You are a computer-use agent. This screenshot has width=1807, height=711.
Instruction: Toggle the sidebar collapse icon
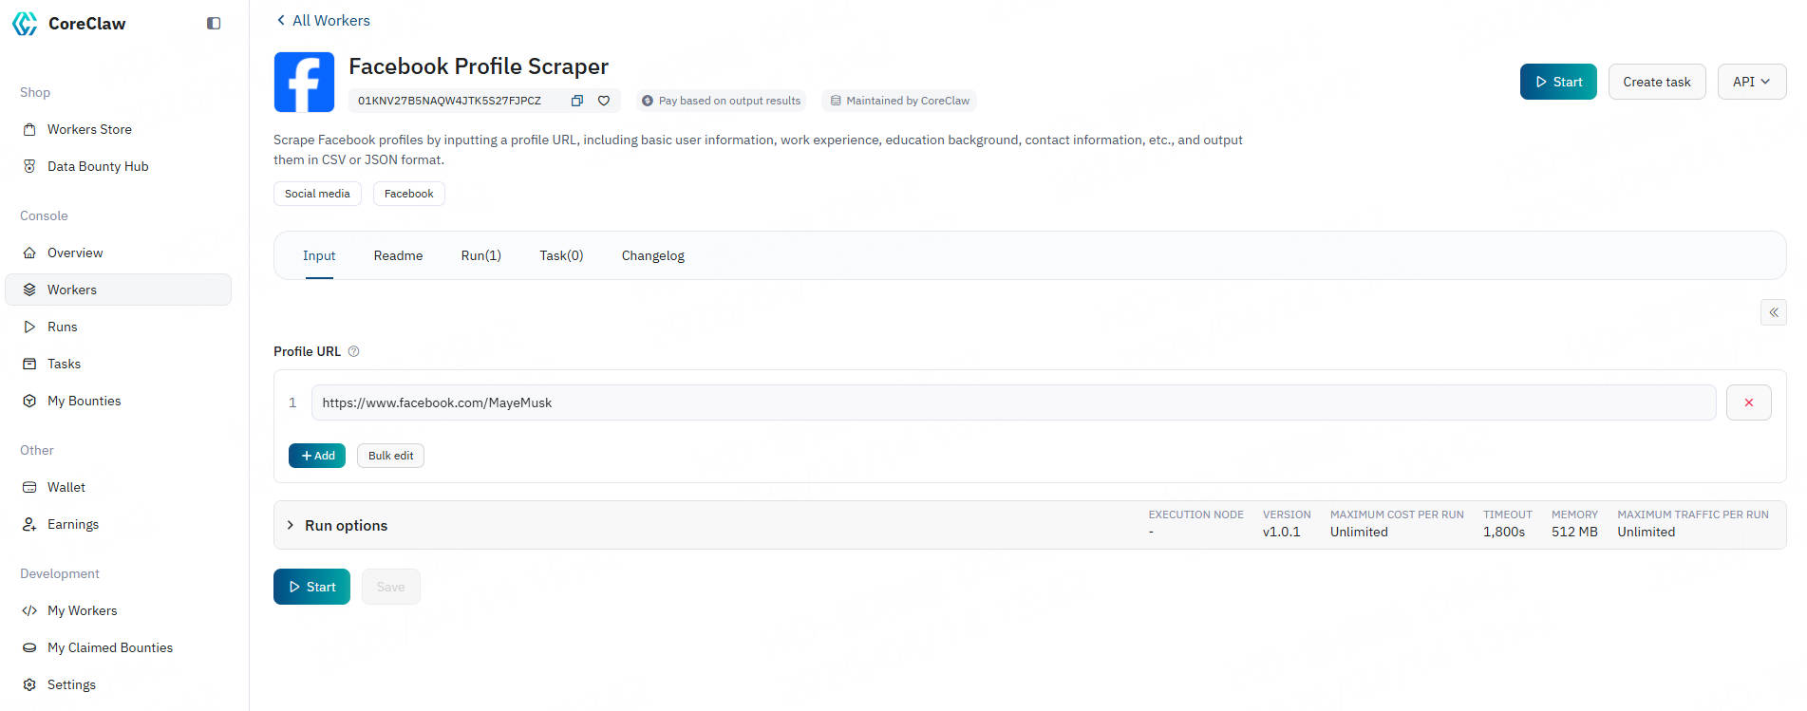(x=214, y=24)
